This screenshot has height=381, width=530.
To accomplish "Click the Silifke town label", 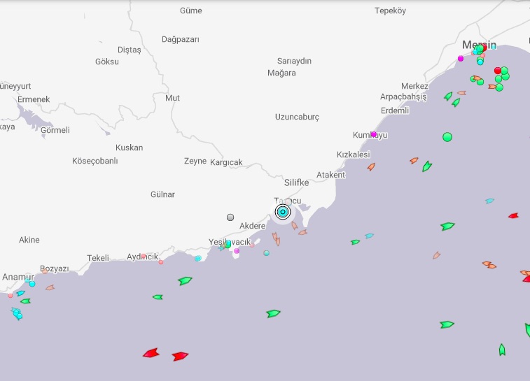I will point(296,182).
